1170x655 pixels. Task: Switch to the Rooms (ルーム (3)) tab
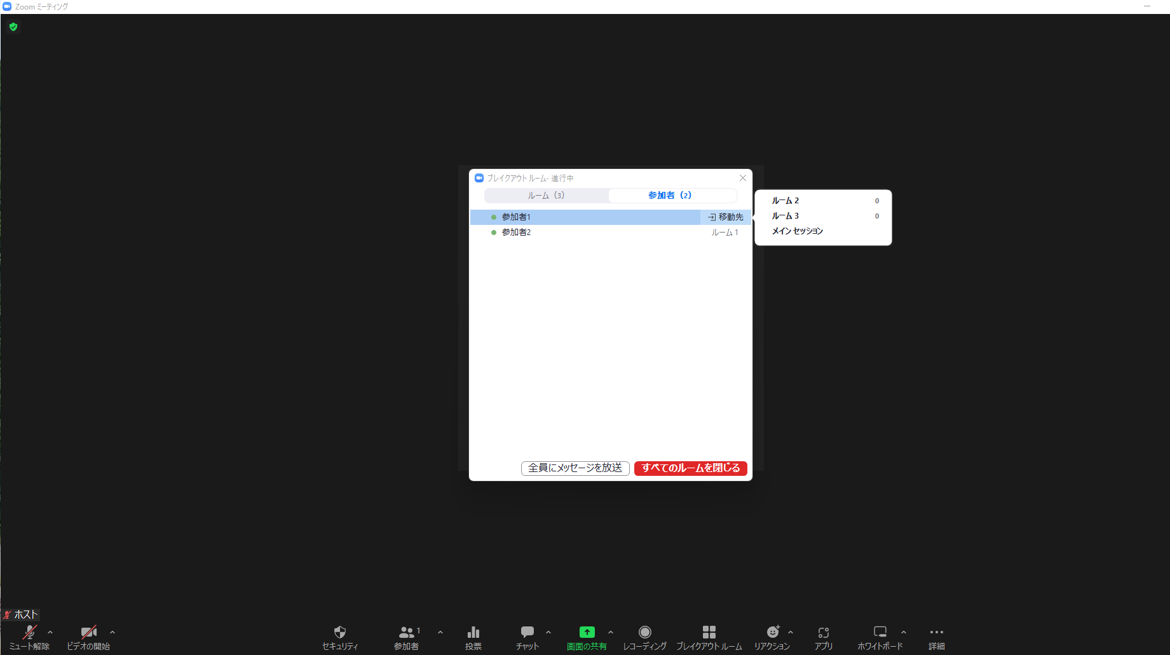546,196
